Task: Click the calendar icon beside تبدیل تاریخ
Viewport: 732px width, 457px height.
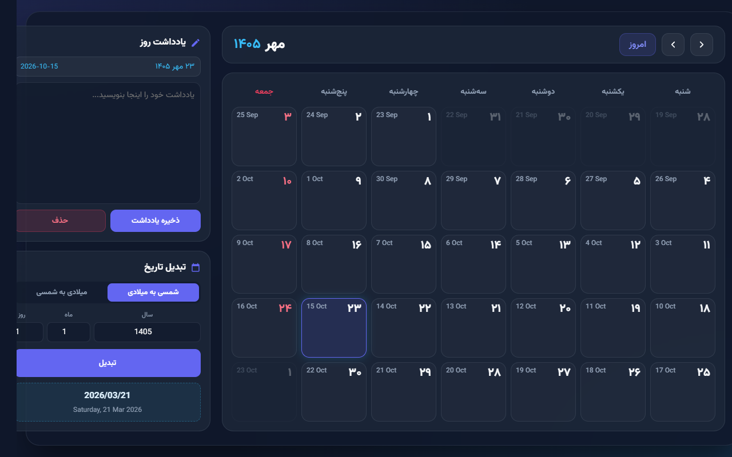Action: point(196,267)
